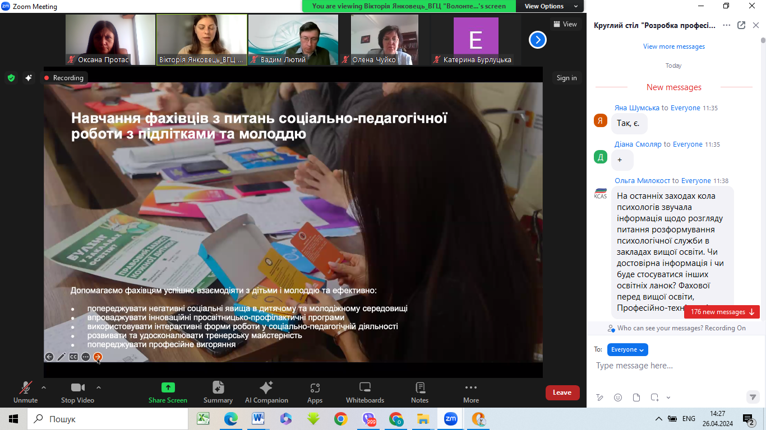
Task: Open the View layout menu
Action: (x=565, y=24)
